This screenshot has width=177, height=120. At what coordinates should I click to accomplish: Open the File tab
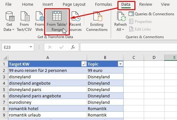[x=8, y=4]
